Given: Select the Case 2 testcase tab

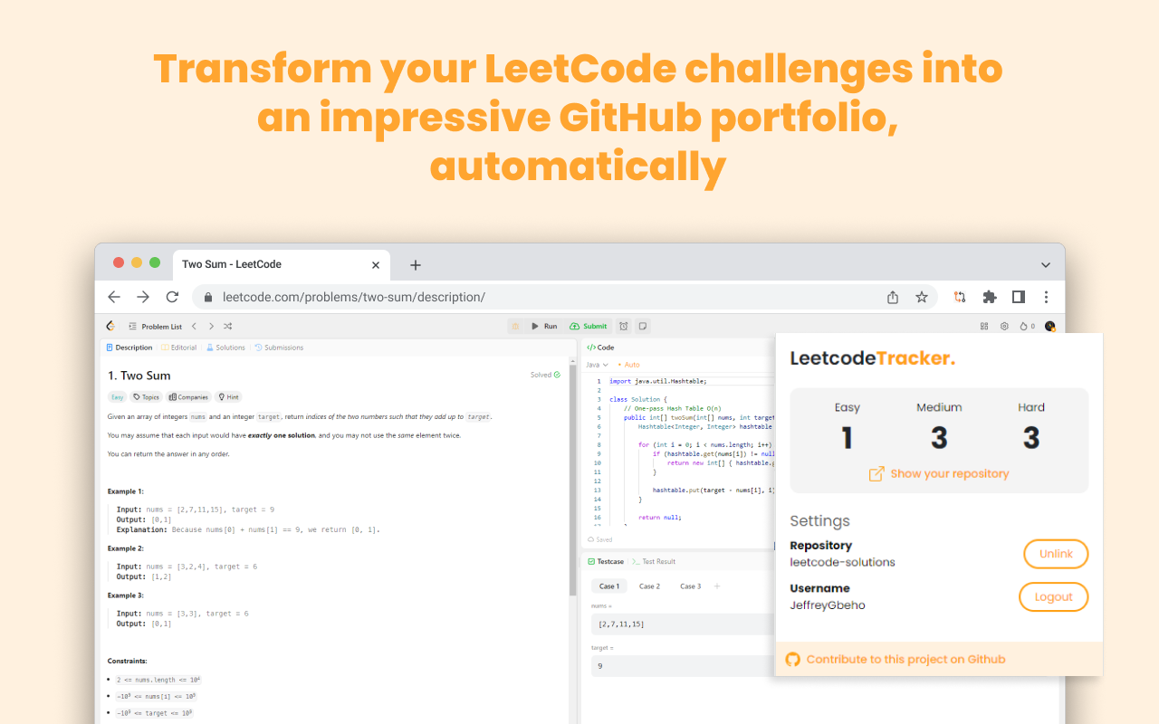Looking at the screenshot, I should (649, 586).
